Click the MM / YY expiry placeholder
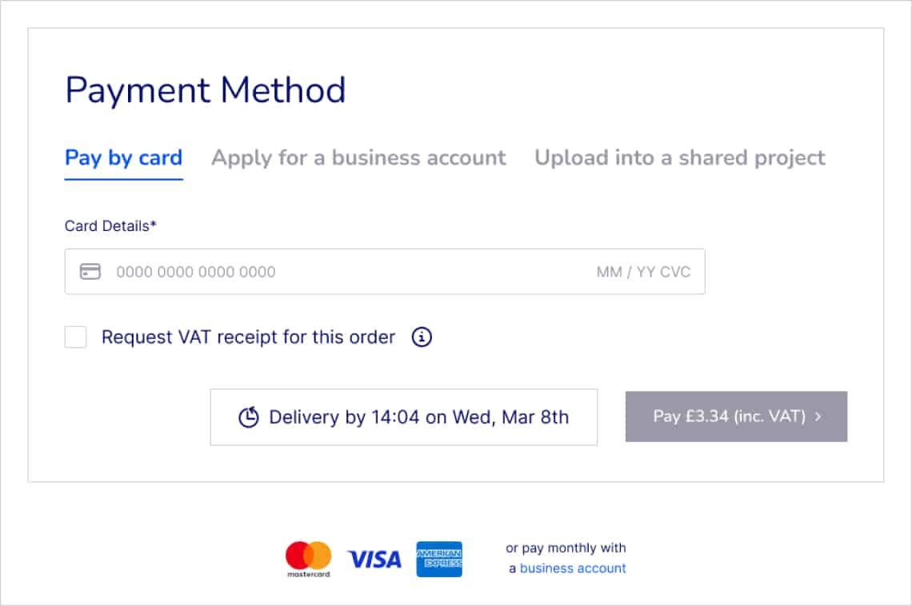Screen dimensions: 912x606 click(x=626, y=272)
